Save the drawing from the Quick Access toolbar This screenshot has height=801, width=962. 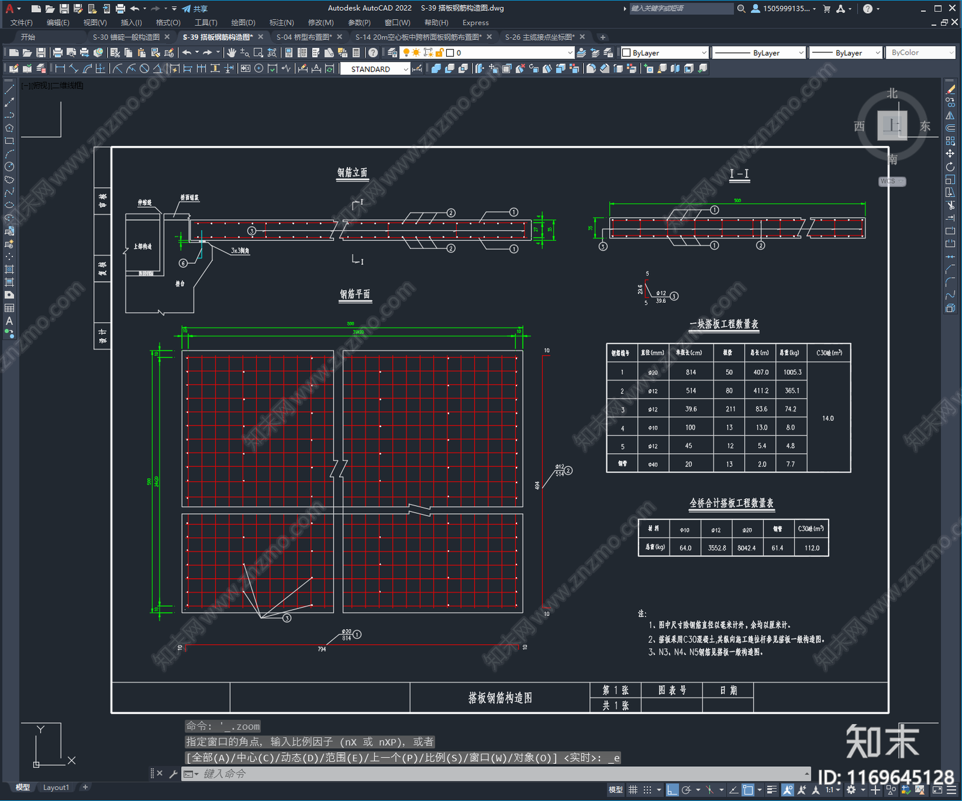tap(64, 8)
